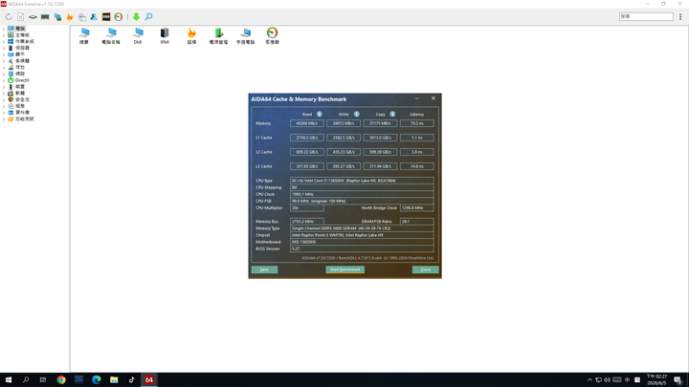689x387 pixels.
Task: Click the green memory module toolbar icon
Action: (45, 16)
